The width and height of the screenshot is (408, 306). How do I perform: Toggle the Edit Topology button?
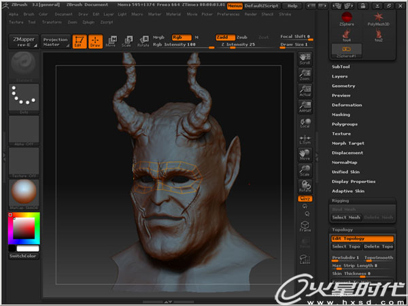pos(362,239)
